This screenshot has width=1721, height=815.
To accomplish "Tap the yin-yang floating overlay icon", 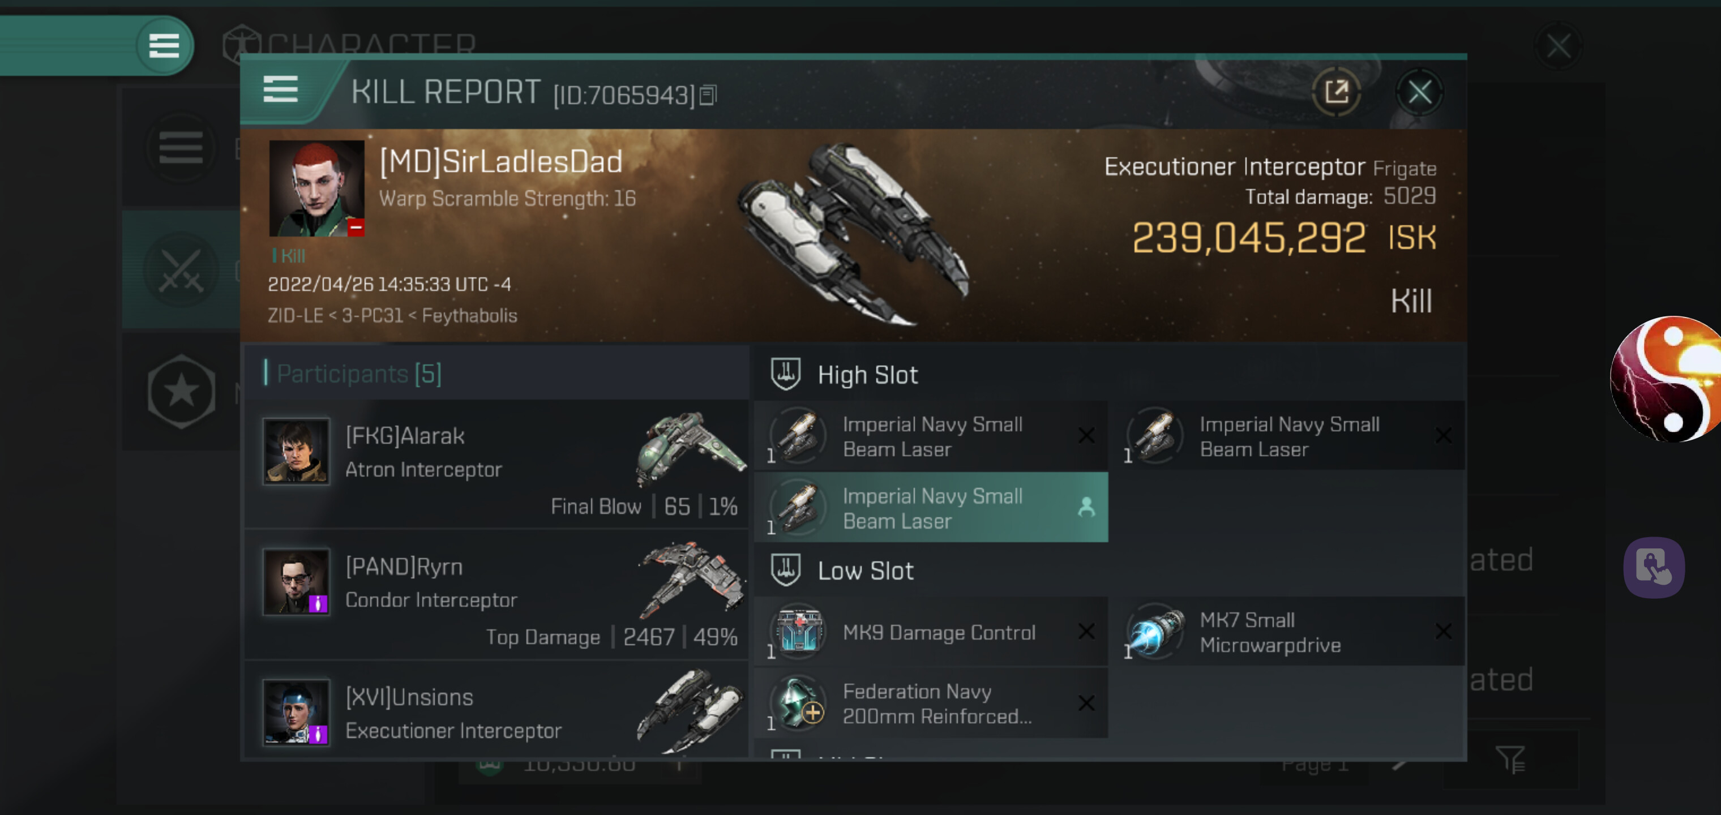I will (1666, 379).
